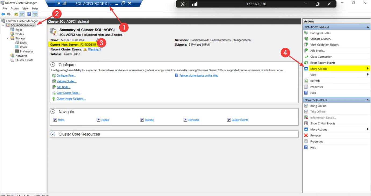The image size is (371, 196).
Task: Select Take Offline in the Actions pane
Action: click(318, 111)
